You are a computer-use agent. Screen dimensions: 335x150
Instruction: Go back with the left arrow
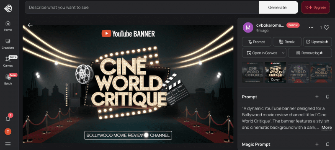point(30,25)
